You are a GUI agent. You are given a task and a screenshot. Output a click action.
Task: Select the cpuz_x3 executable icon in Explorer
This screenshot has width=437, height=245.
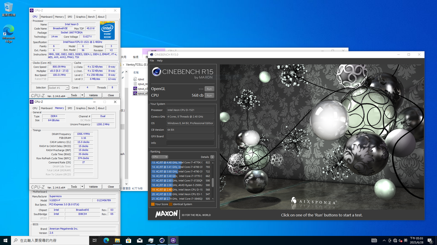click(x=135, y=88)
